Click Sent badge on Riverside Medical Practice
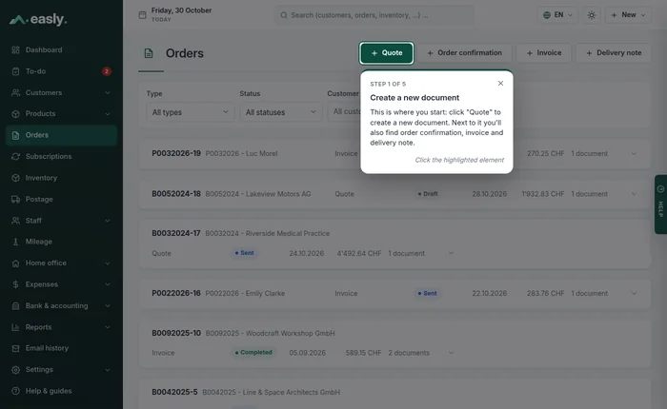 [x=245, y=253]
